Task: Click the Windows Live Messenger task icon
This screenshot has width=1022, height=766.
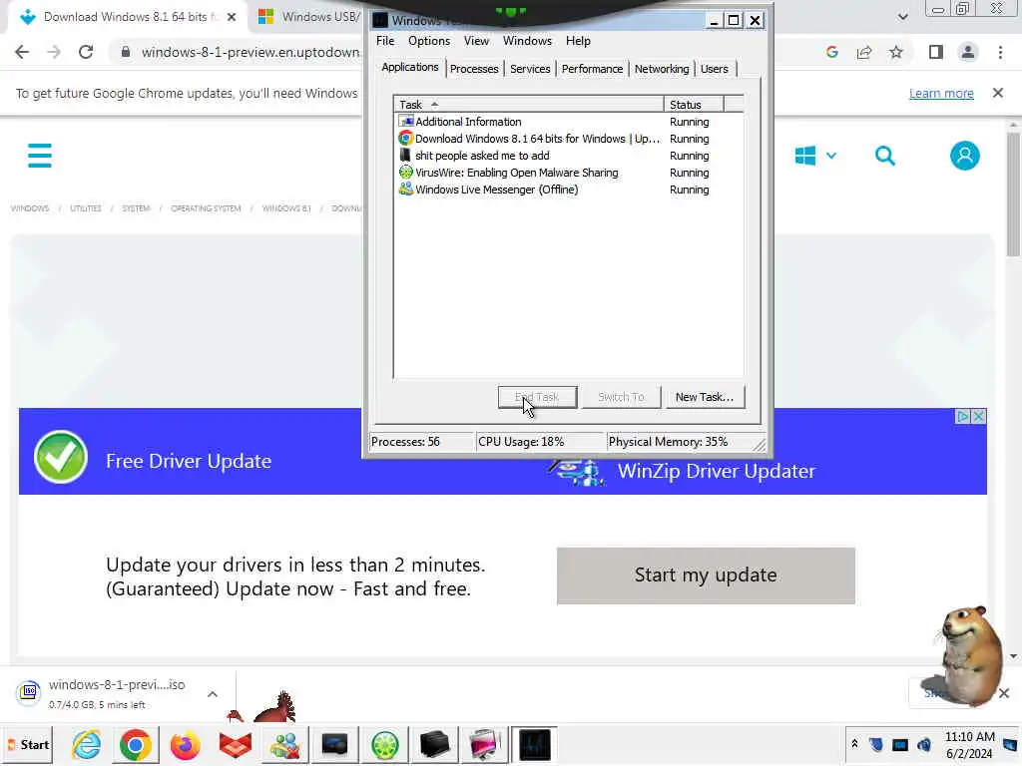Action: pyautogui.click(x=405, y=189)
